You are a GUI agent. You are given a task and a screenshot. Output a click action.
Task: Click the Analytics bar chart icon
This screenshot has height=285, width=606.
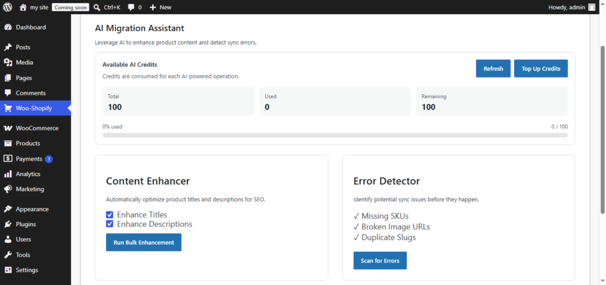[x=8, y=174]
